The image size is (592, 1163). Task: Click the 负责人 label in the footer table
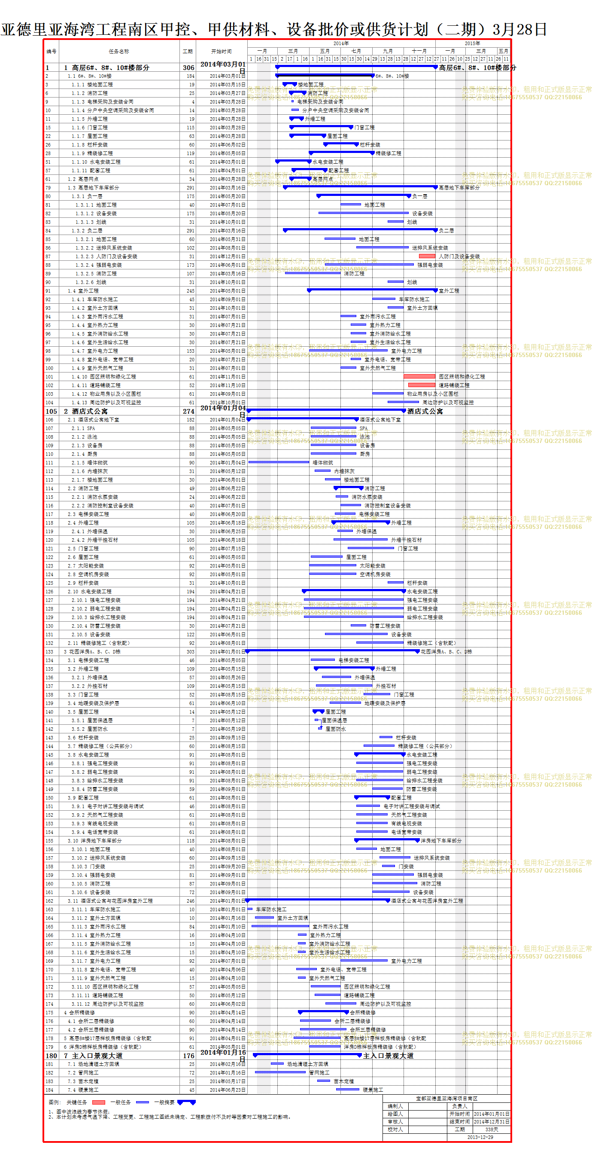click(460, 1107)
